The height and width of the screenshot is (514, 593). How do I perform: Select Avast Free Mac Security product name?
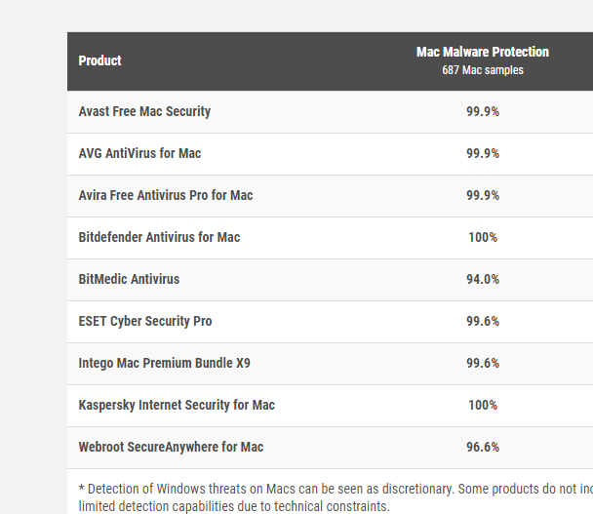[x=144, y=111]
